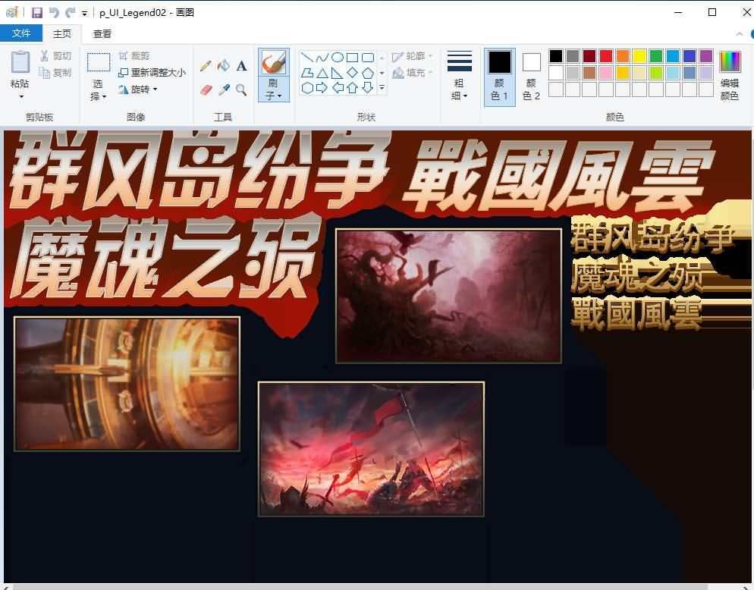Viewport: 754px width, 590px height.
Task: Select the Text tool (A)
Action: [241, 66]
